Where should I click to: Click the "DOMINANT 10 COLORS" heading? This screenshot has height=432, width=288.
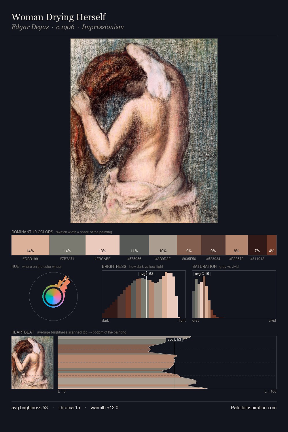pos(32,232)
